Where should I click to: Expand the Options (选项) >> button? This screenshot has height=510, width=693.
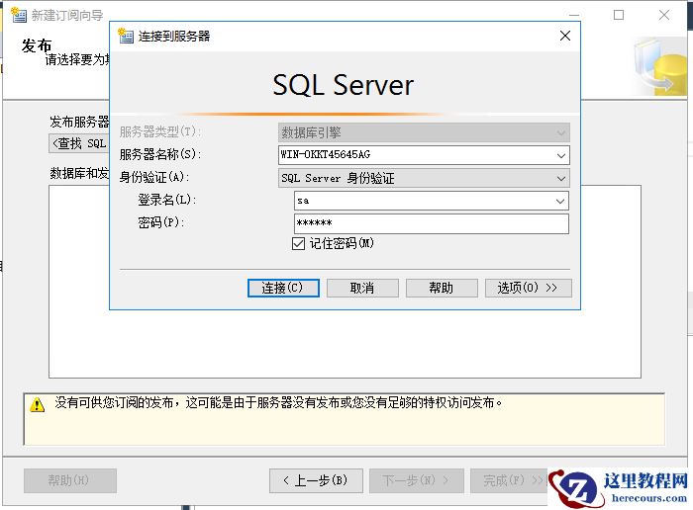pyautogui.click(x=528, y=288)
